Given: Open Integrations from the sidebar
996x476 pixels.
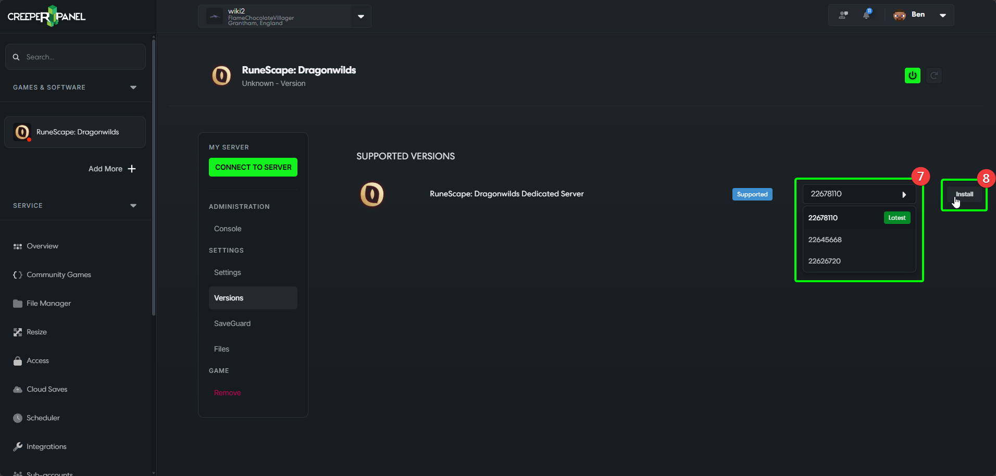Looking at the screenshot, I should [46, 446].
